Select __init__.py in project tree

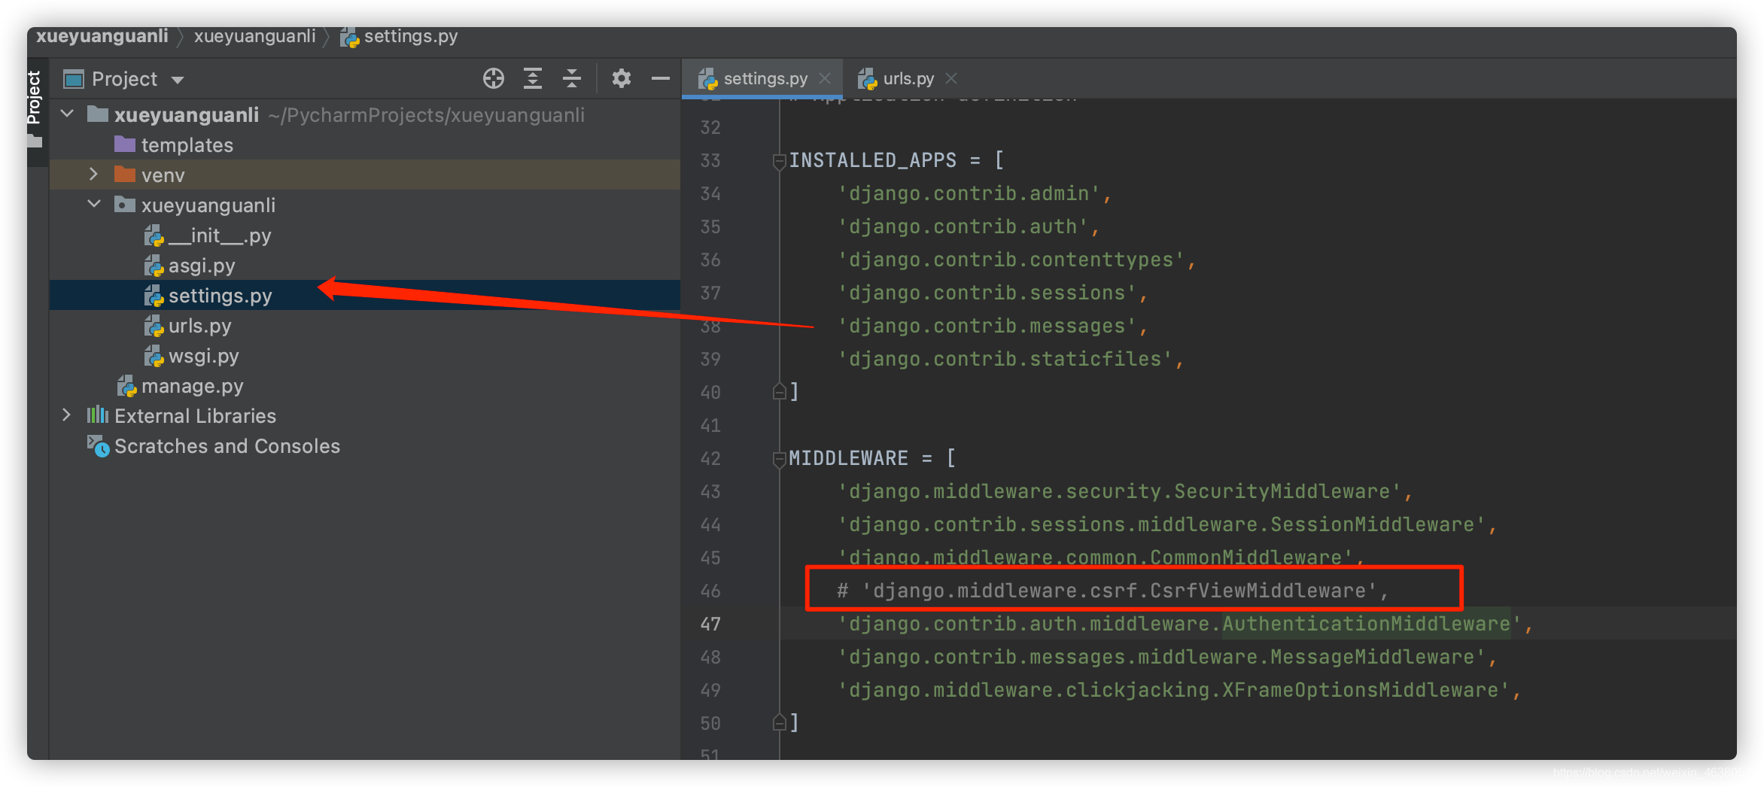(x=219, y=235)
